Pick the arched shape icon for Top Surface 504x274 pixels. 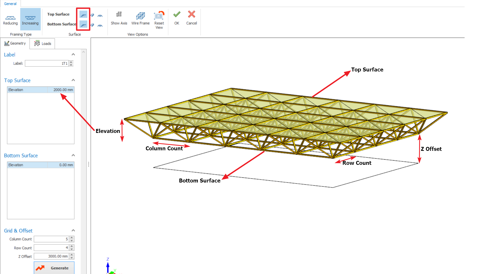[100, 16]
